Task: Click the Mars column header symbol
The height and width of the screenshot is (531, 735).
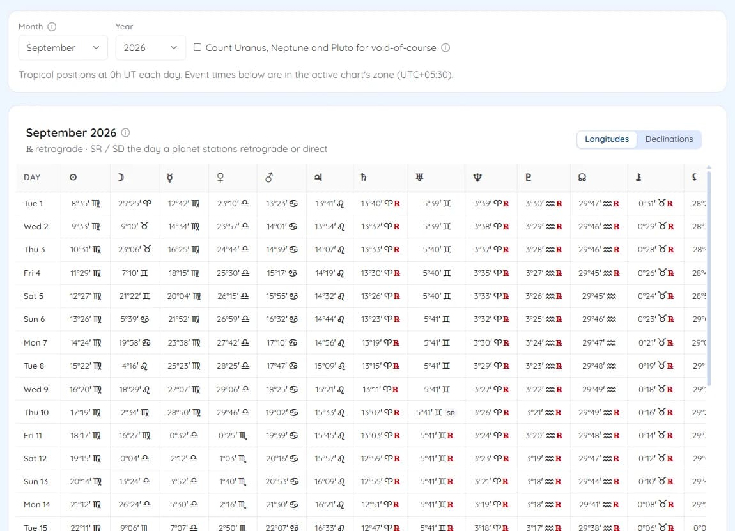Action: (269, 177)
